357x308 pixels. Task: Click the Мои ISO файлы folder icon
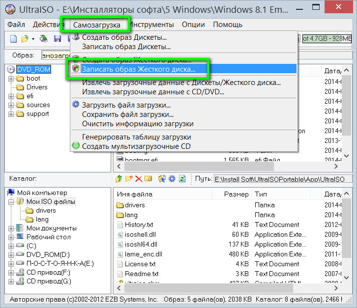(21, 201)
